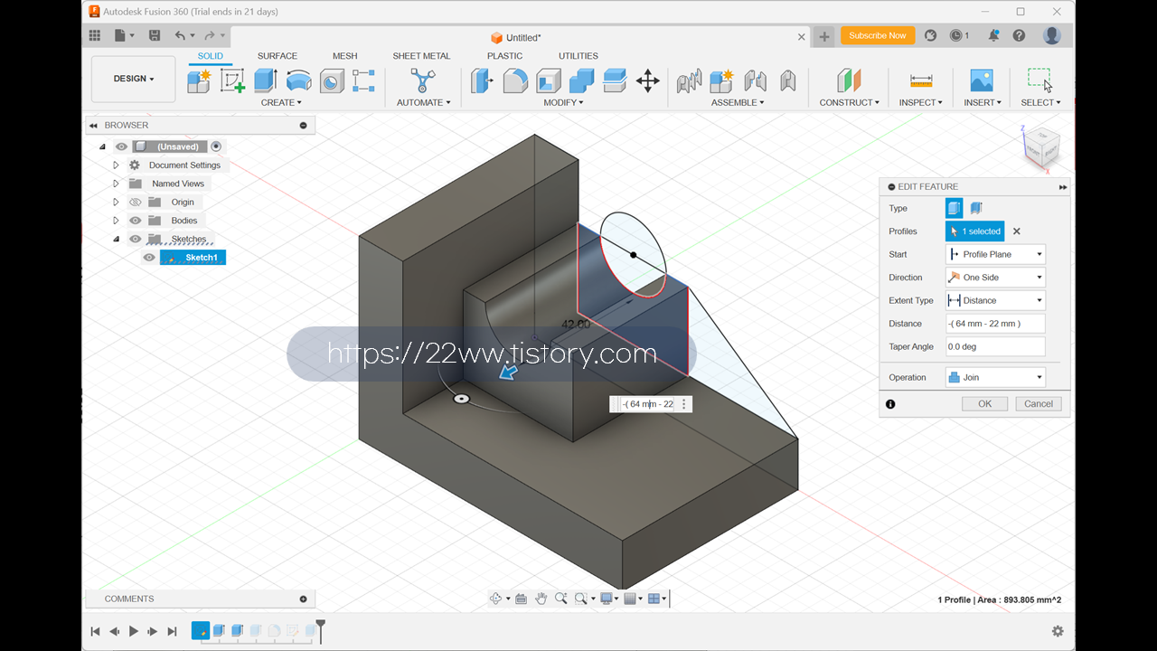Screen dimensions: 1157x651
Task: Toggle visibility of Sketch1
Action: pos(149,258)
